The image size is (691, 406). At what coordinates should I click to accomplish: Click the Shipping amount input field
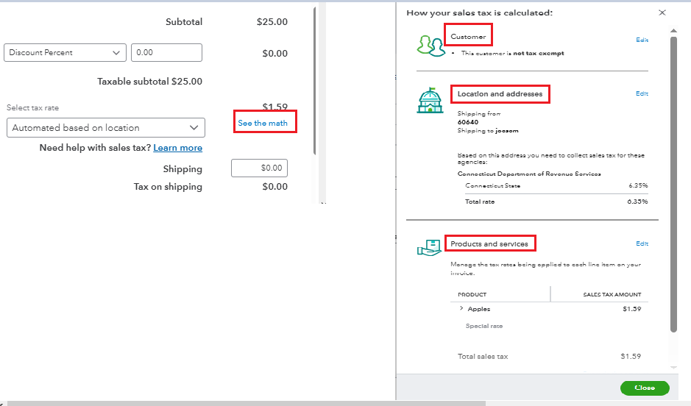[259, 168]
